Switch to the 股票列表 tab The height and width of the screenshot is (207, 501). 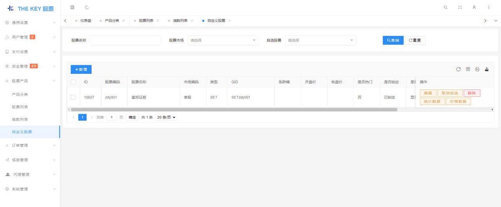[146, 21]
